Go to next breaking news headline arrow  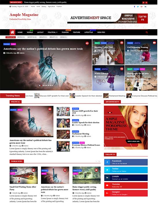point(146,3)
